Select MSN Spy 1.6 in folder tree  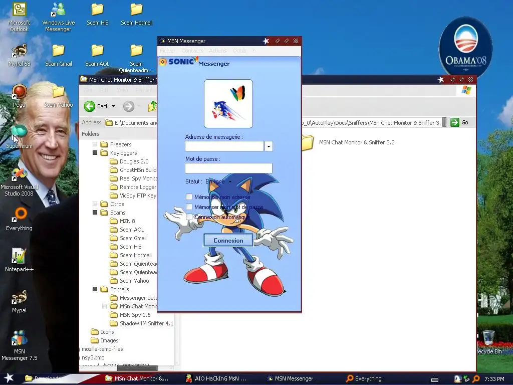(130, 315)
